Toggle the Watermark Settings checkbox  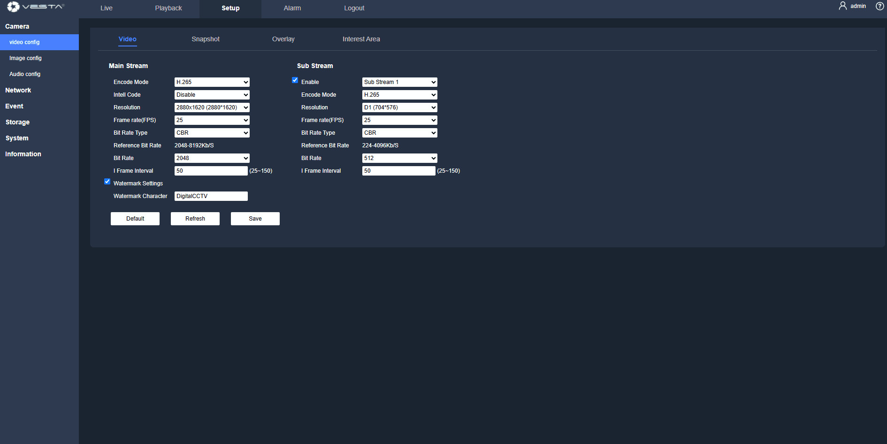[107, 182]
